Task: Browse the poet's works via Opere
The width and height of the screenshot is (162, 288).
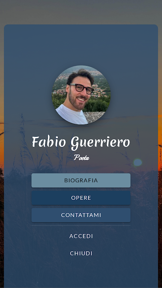Action: pos(81,198)
